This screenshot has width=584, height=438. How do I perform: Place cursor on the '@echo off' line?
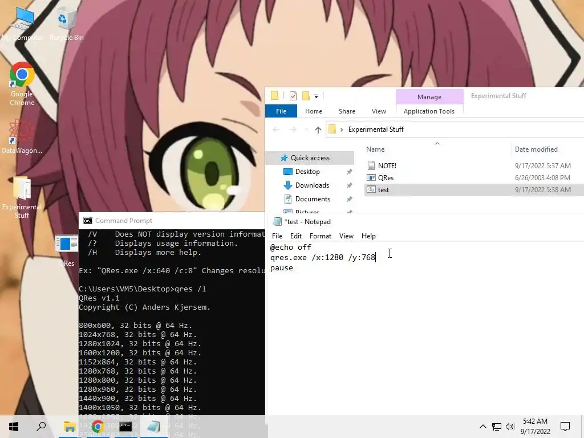(x=290, y=248)
